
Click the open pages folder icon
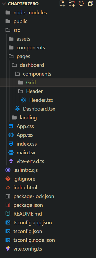click(x=11, y=56)
